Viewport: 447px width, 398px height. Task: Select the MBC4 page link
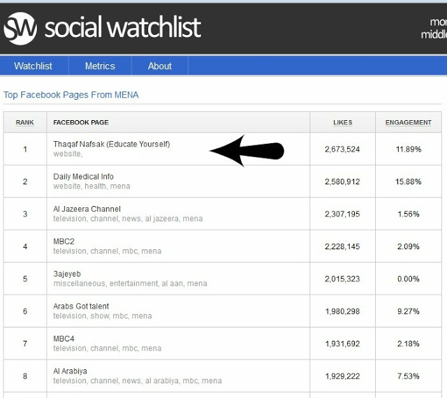pos(64,339)
